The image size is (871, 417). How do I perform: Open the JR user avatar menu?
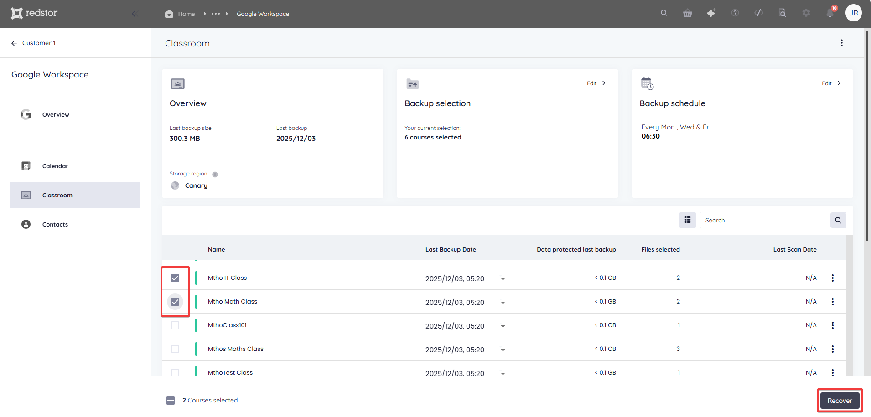[854, 13]
